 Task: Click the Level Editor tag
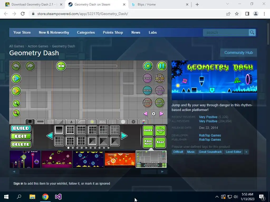[234, 152]
